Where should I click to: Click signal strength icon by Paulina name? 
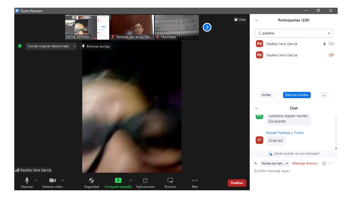[17, 170]
